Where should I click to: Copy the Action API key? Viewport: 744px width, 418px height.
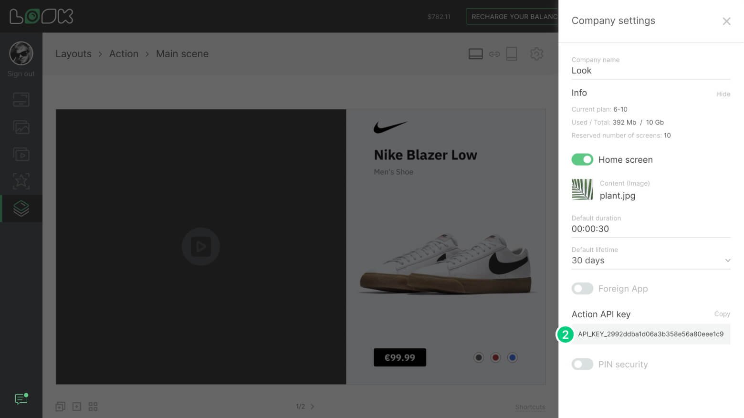pyautogui.click(x=722, y=314)
